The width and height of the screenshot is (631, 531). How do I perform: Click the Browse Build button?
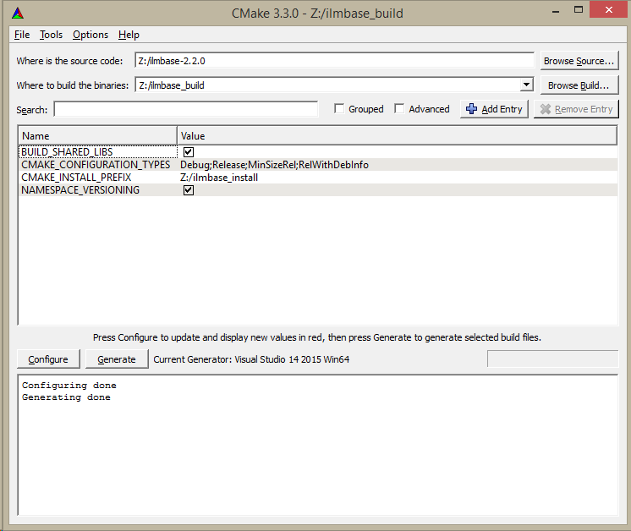coord(579,85)
